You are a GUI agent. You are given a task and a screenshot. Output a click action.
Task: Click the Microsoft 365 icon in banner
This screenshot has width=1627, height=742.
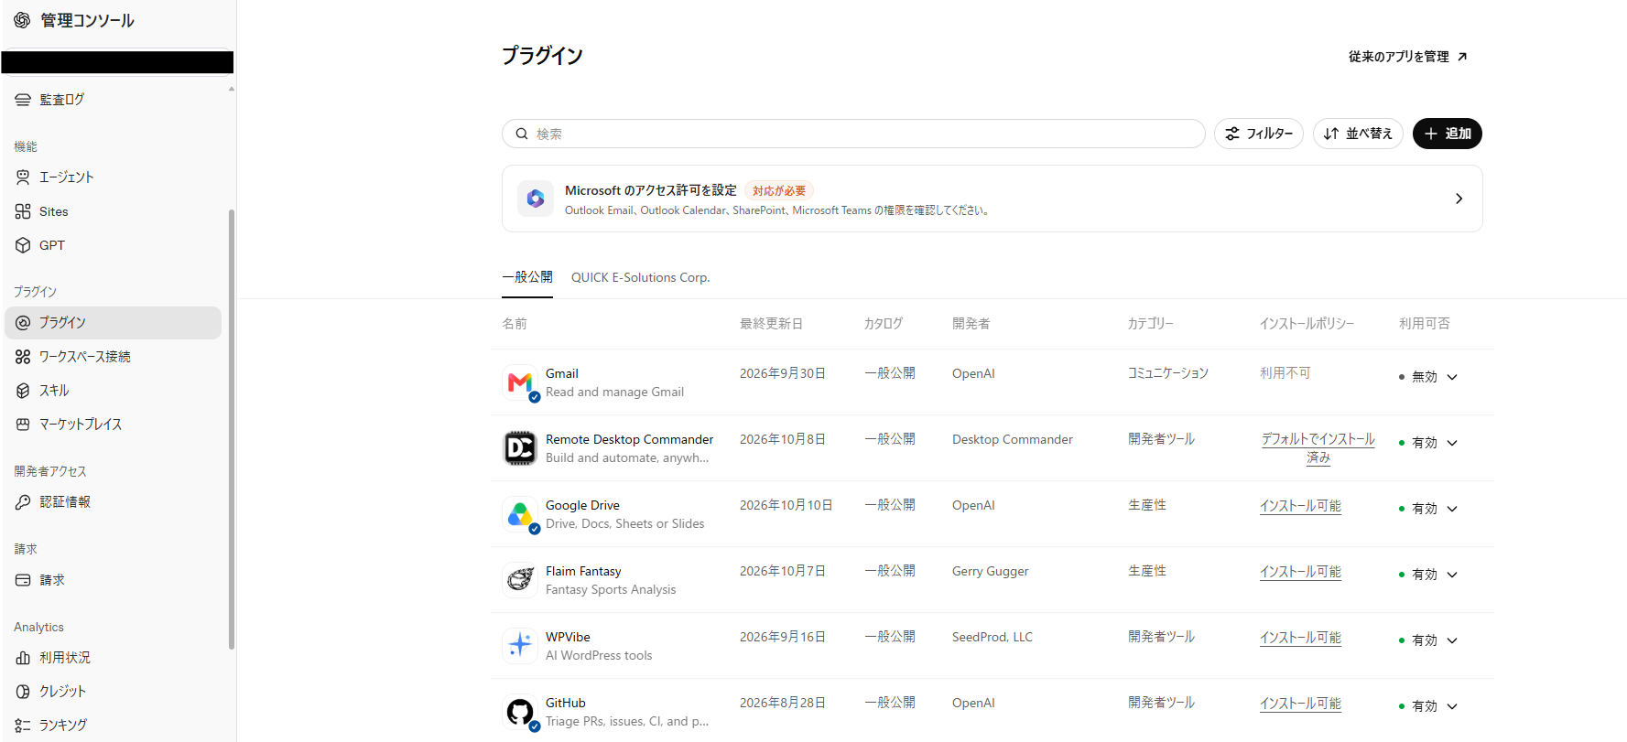tap(536, 199)
